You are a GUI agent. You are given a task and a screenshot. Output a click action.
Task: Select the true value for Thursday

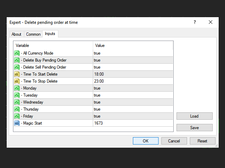tap(97, 109)
